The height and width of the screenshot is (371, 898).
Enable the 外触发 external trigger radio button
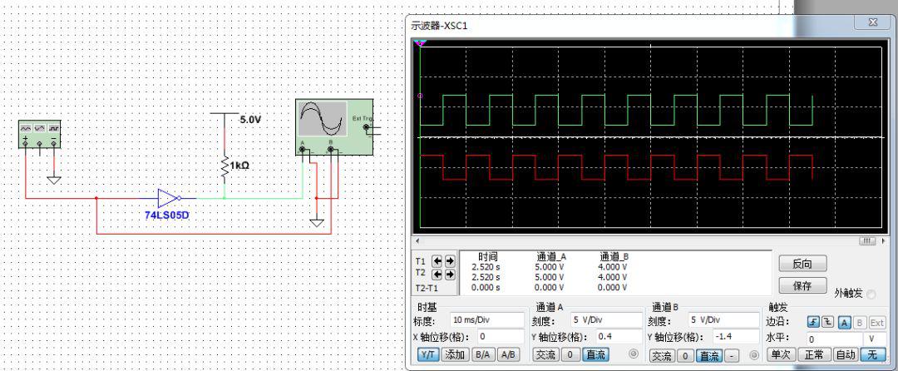871,294
